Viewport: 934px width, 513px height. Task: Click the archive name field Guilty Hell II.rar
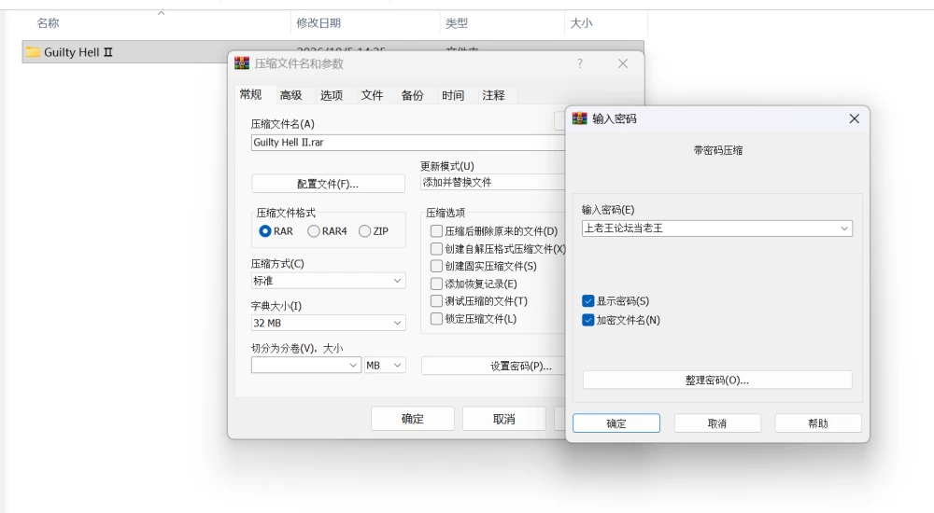[408, 142]
